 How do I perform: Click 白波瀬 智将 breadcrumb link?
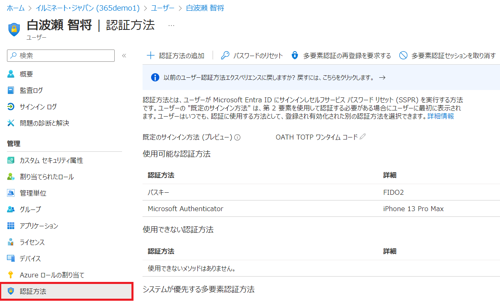[205, 8]
